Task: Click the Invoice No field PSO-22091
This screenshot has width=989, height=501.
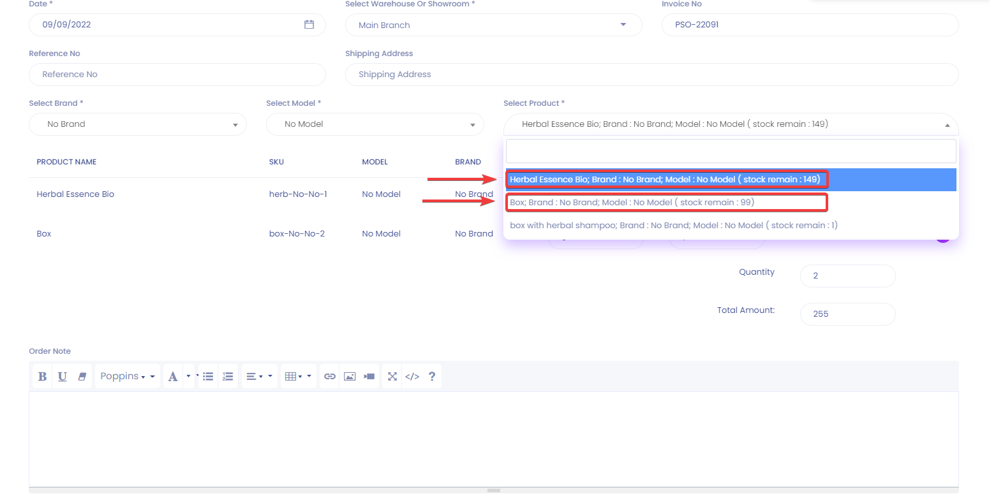Action: coord(810,25)
